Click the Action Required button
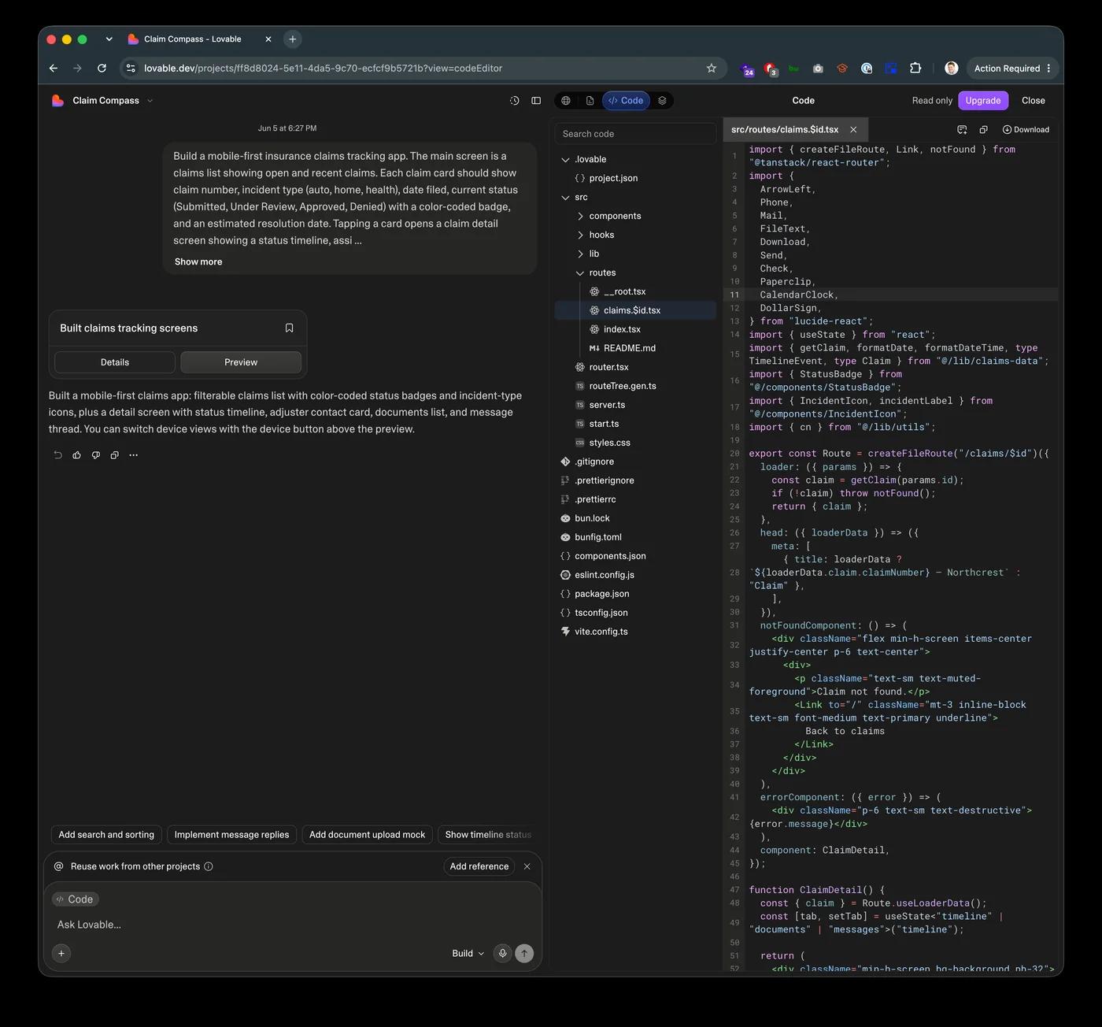Image resolution: width=1102 pixels, height=1027 pixels. [1011, 69]
